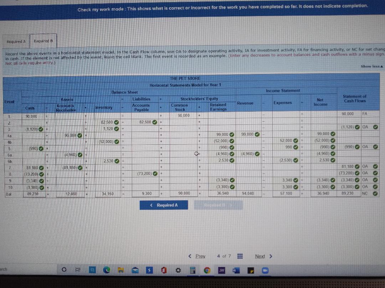Switch to the Required A tab
This screenshot has height=288, width=385.
16,42
